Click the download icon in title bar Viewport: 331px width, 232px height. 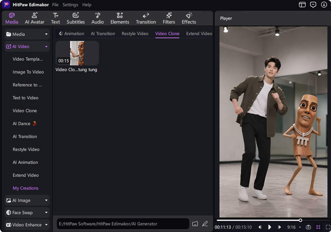click(x=324, y=5)
